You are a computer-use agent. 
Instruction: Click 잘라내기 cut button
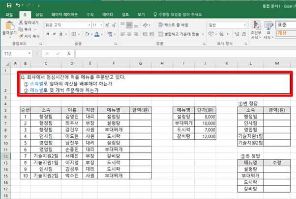point(29,23)
